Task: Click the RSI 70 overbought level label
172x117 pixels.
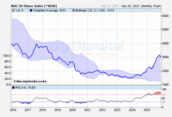Action: coord(164,95)
